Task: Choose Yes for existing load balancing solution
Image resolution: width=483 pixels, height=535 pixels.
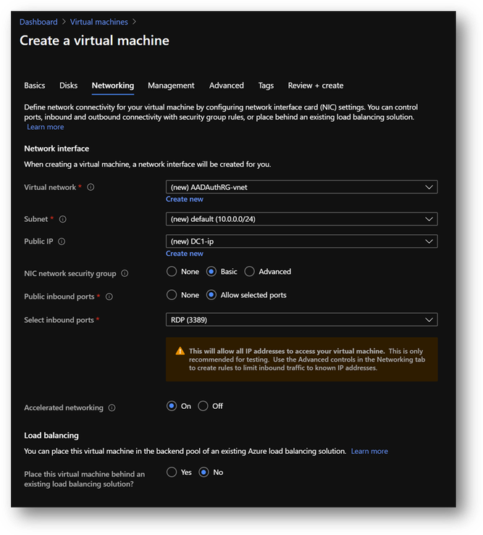Action: (172, 472)
